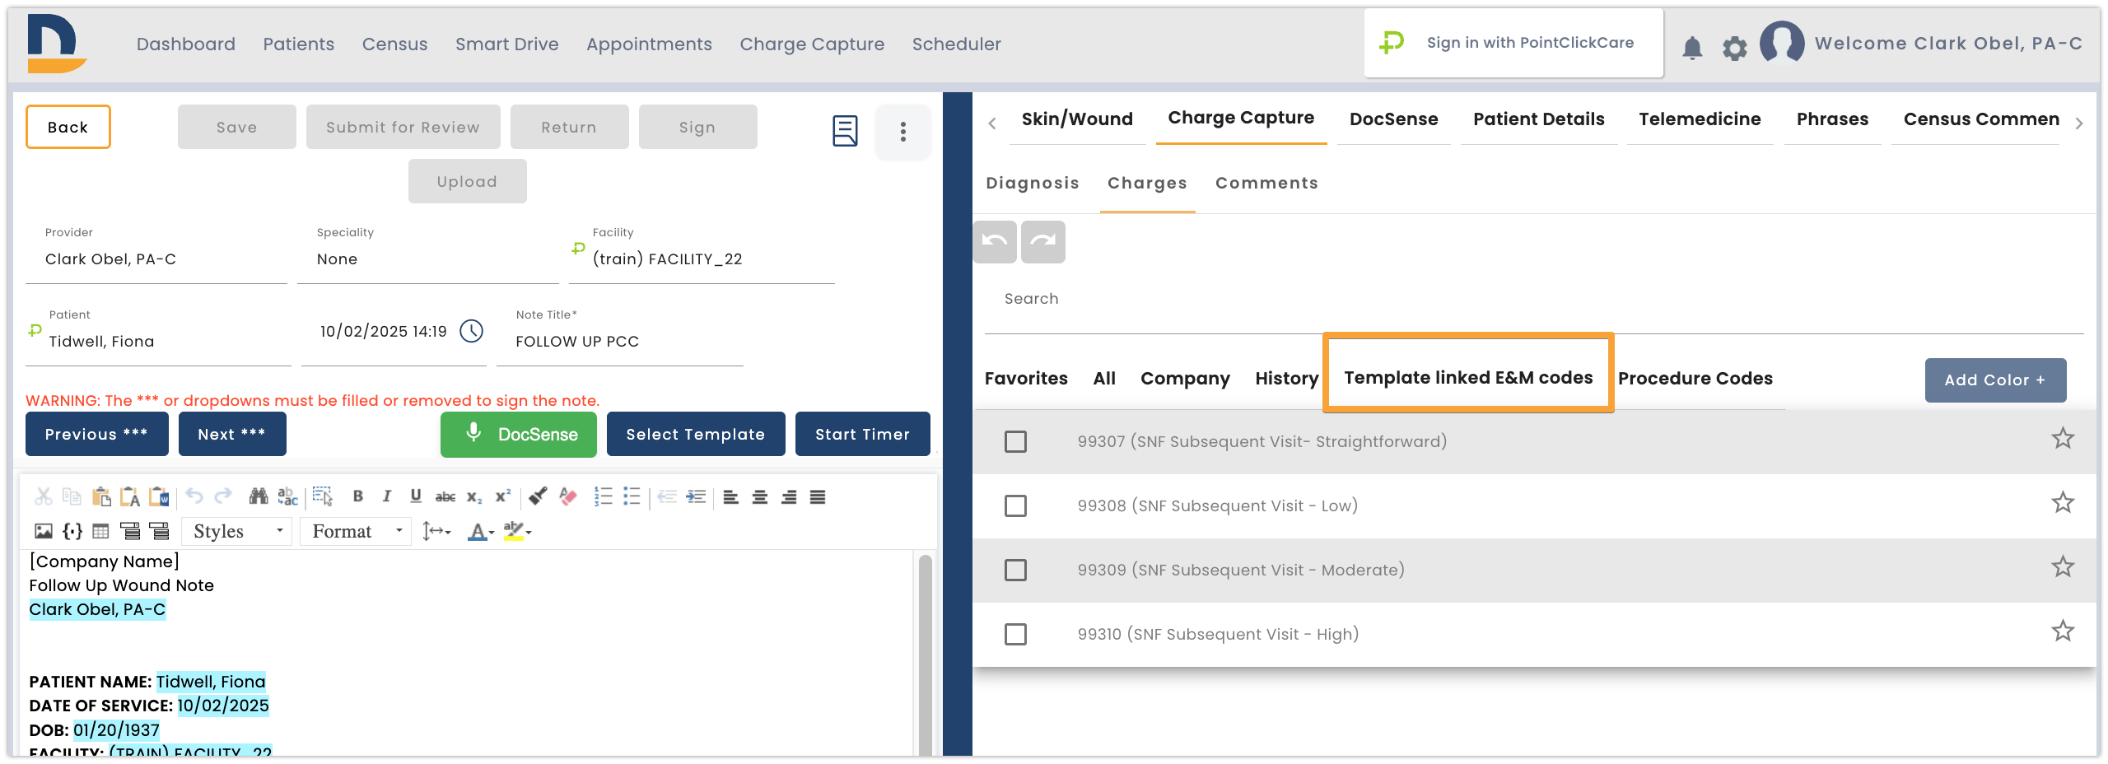Viewport: 2108px width, 764px height.
Task: Open the line spacing dropdown
Action: pos(436,531)
